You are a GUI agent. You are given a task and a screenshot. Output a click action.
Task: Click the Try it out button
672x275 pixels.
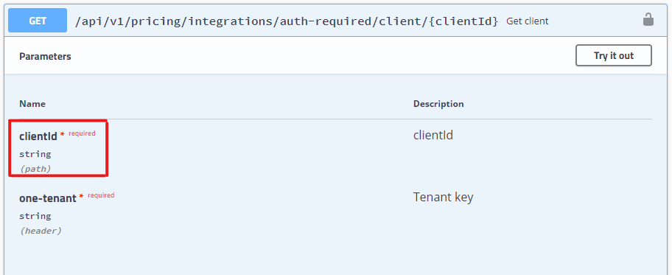614,55
